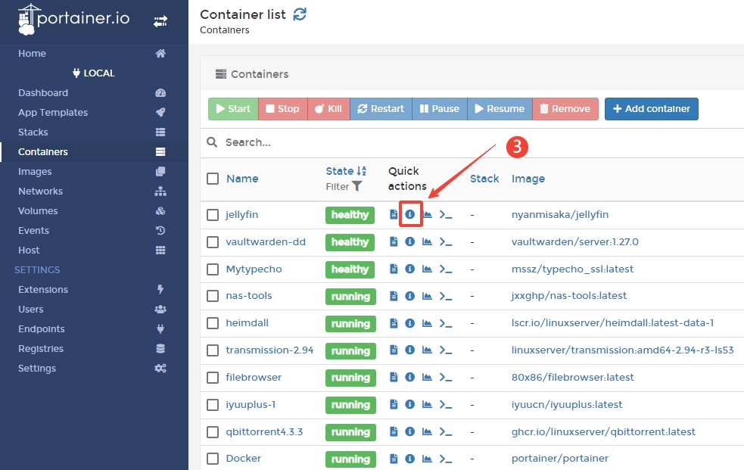Refresh the container list via the refresh icon
This screenshot has height=470, width=744.
pyautogui.click(x=300, y=14)
